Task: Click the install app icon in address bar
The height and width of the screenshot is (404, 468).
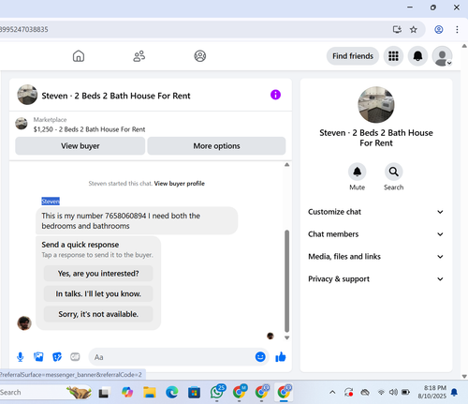Action: pyautogui.click(x=397, y=29)
